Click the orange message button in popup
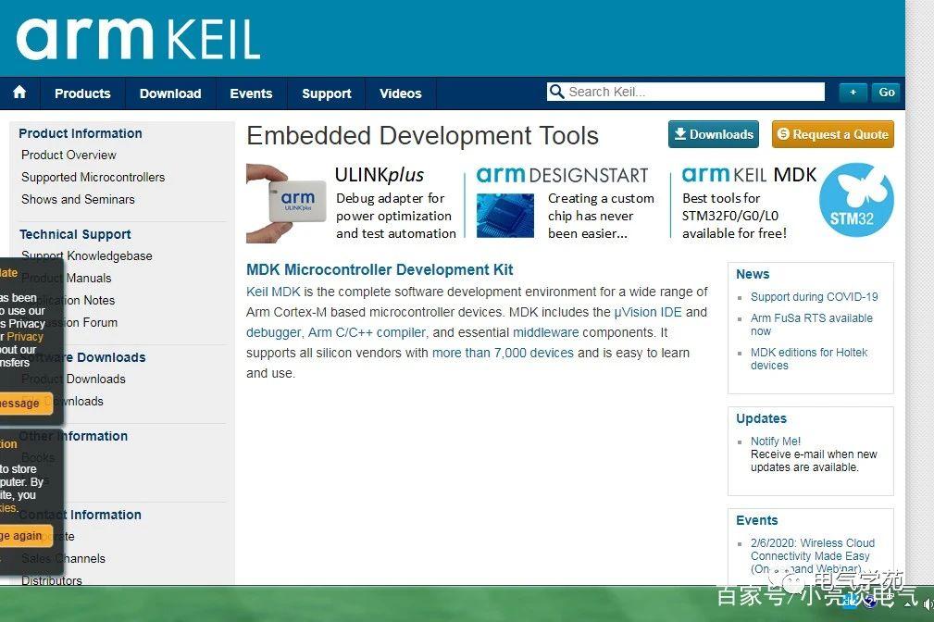The image size is (934, 622). click(25, 404)
